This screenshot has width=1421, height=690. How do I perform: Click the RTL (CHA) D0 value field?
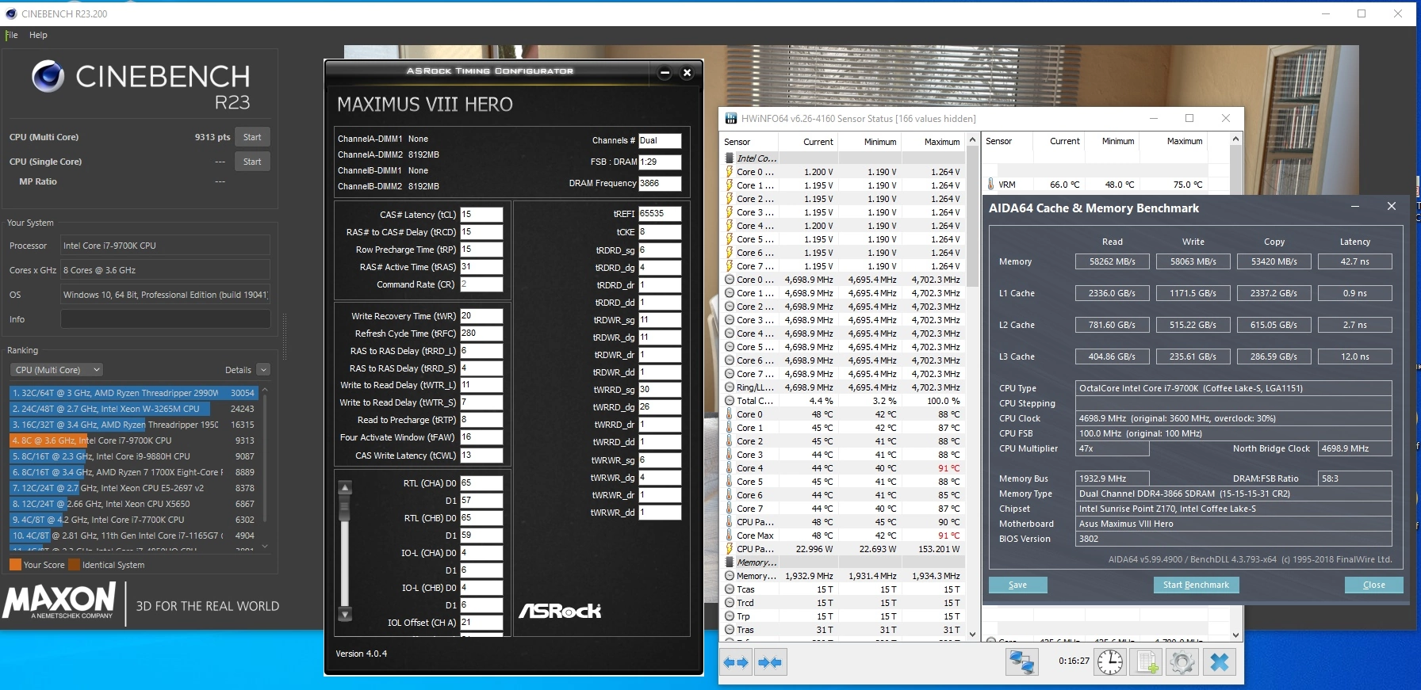point(481,483)
